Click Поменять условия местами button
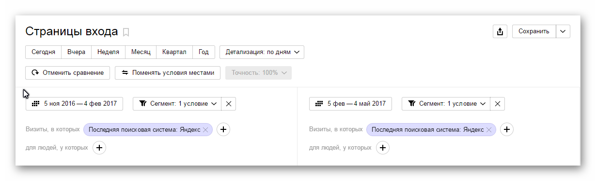Image resolution: width=596 pixels, height=181 pixels. tap(168, 73)
